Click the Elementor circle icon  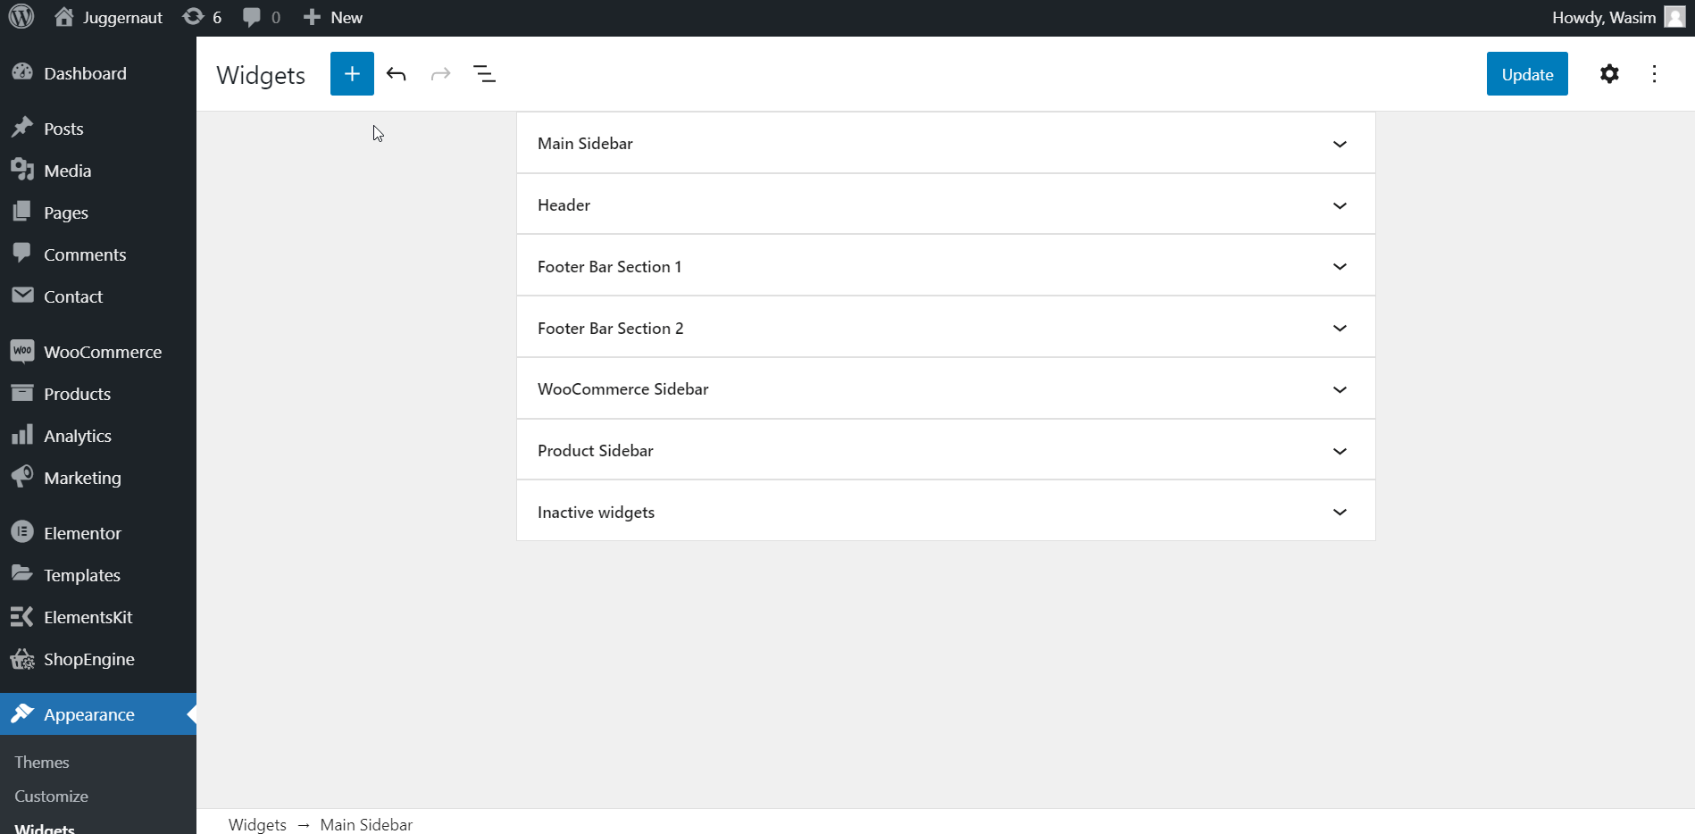click(x=22, y=532)
